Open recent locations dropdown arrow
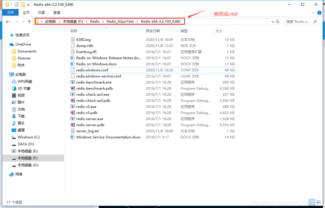Screen dimensions: 325x208 (x=23, y=21)
